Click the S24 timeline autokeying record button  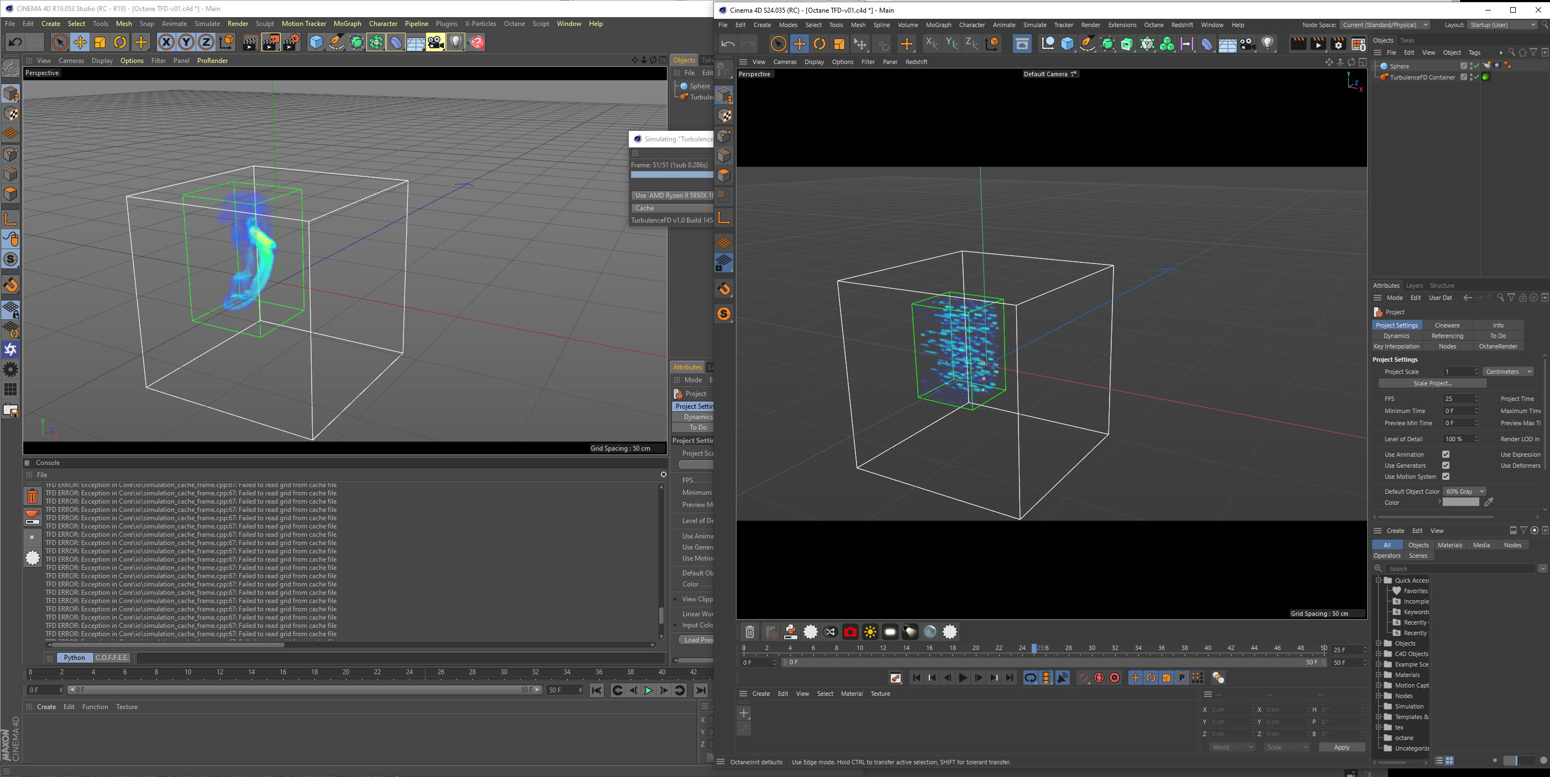[x=1099, y=678]
